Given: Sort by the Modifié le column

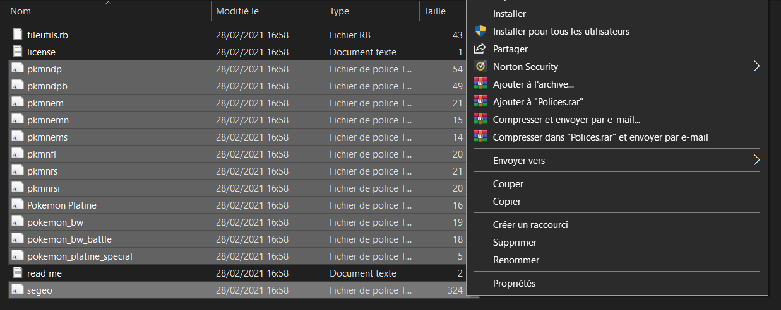Looking at the screenshot, I should 237,11.
